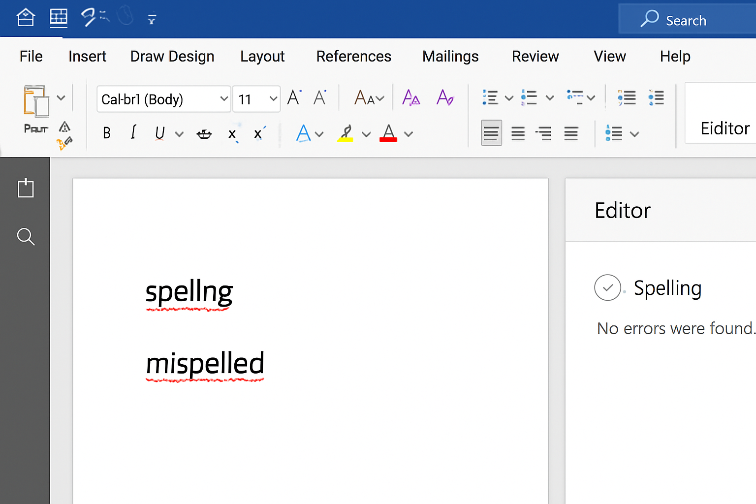This screenshot has height=504, width=756.
Task: Open the Layout tab
Action: (x=262, y=56)
